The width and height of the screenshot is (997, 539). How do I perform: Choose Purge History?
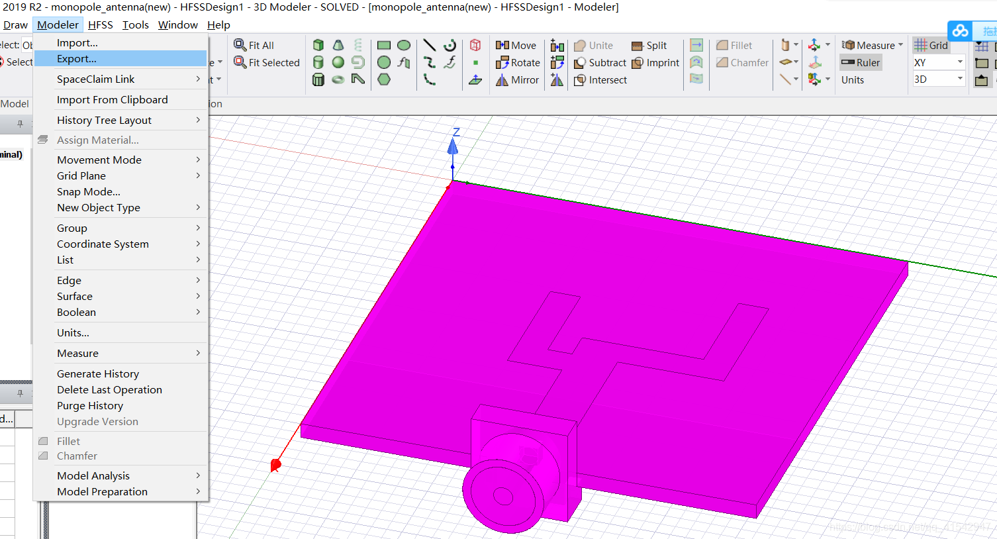[x=120, y=405]
